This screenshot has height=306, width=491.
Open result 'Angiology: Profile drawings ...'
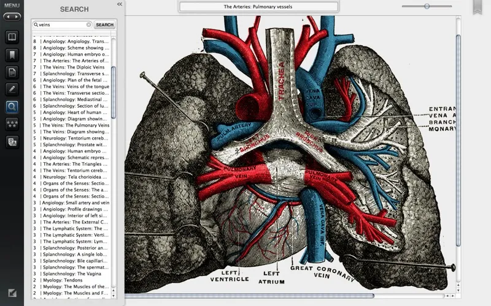(71, 209)
